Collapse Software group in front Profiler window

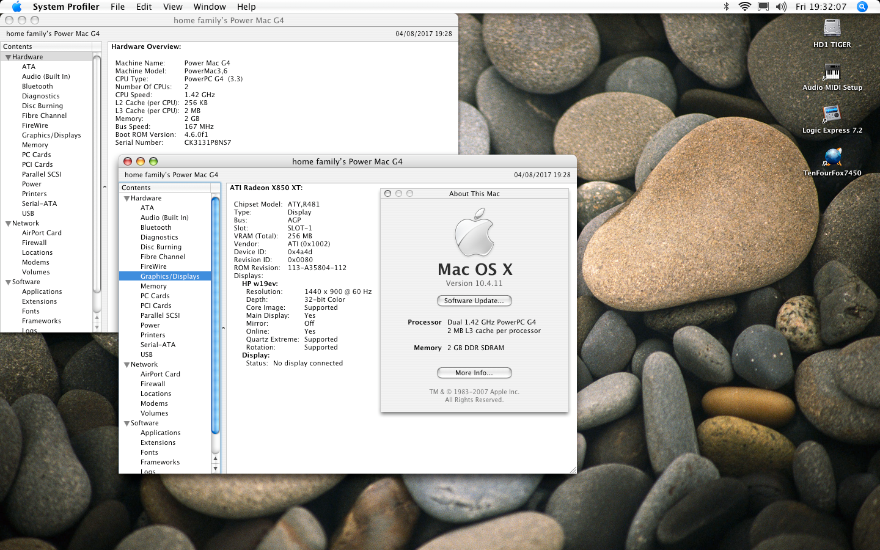(x=127, y=424)
